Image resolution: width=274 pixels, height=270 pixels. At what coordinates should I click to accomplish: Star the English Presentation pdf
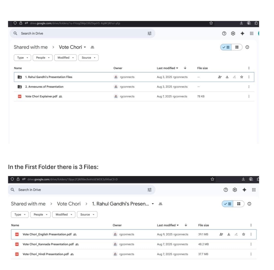[244, 234]
